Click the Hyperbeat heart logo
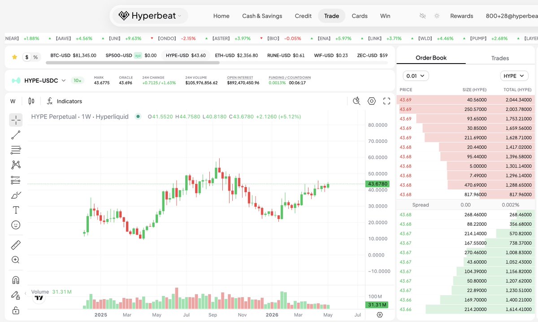Viewport: 538px width, 322px height. (x=124, y=16)
